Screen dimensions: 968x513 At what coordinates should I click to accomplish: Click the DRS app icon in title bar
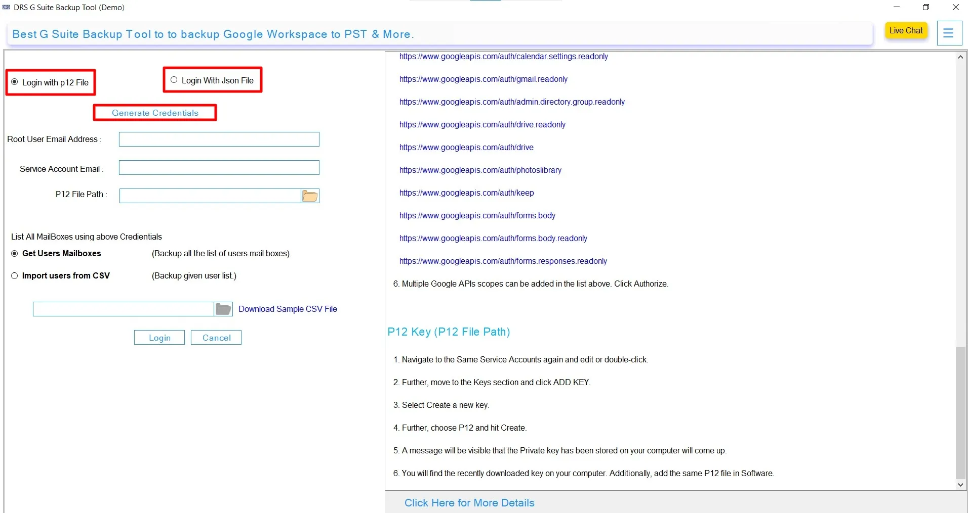(x=7, y=8)
